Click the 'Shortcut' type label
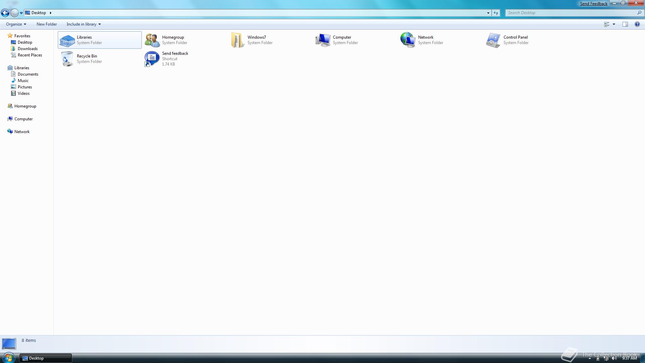 pos(170,59)
